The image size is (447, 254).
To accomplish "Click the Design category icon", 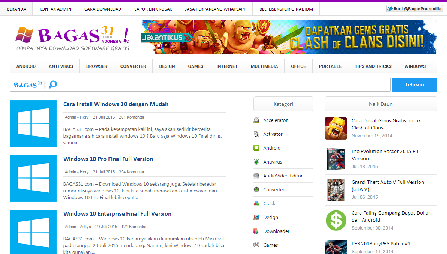I will coord(256,217).
